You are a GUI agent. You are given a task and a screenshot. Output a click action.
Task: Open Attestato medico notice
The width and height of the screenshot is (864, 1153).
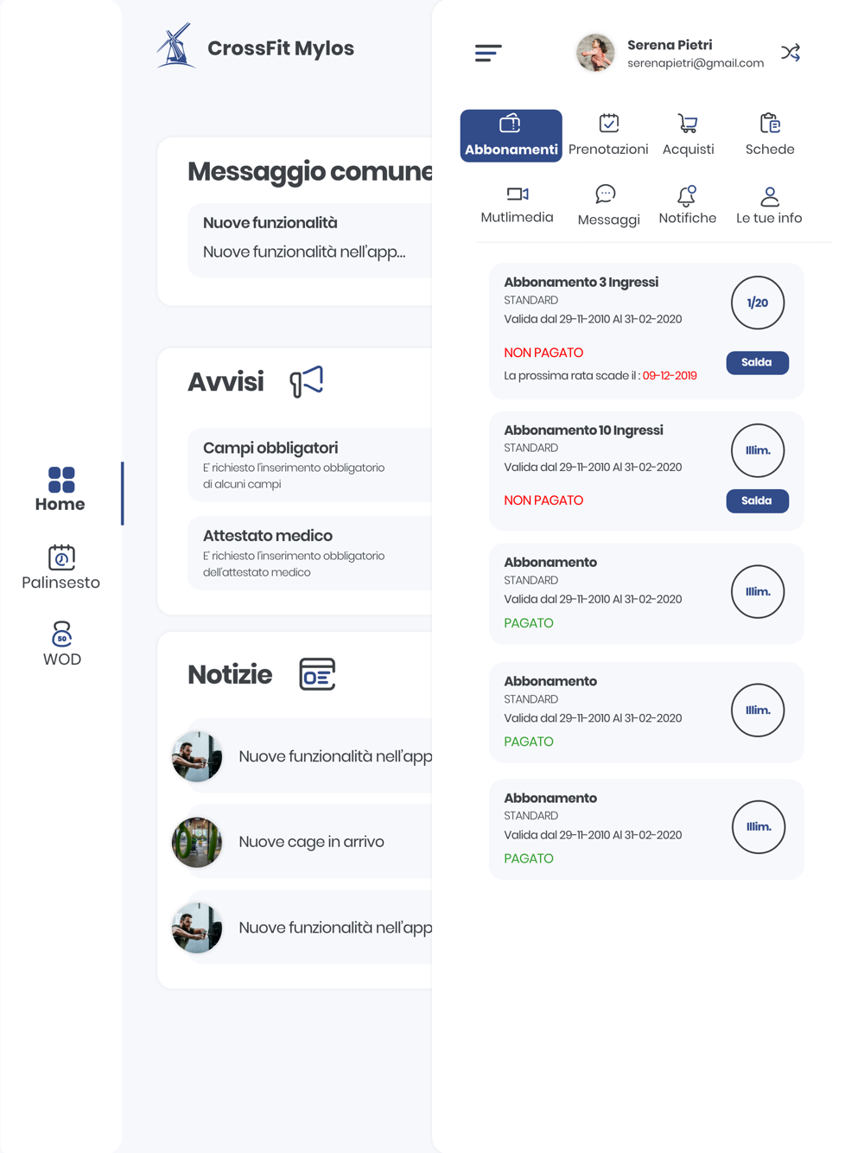pos(309,553)
